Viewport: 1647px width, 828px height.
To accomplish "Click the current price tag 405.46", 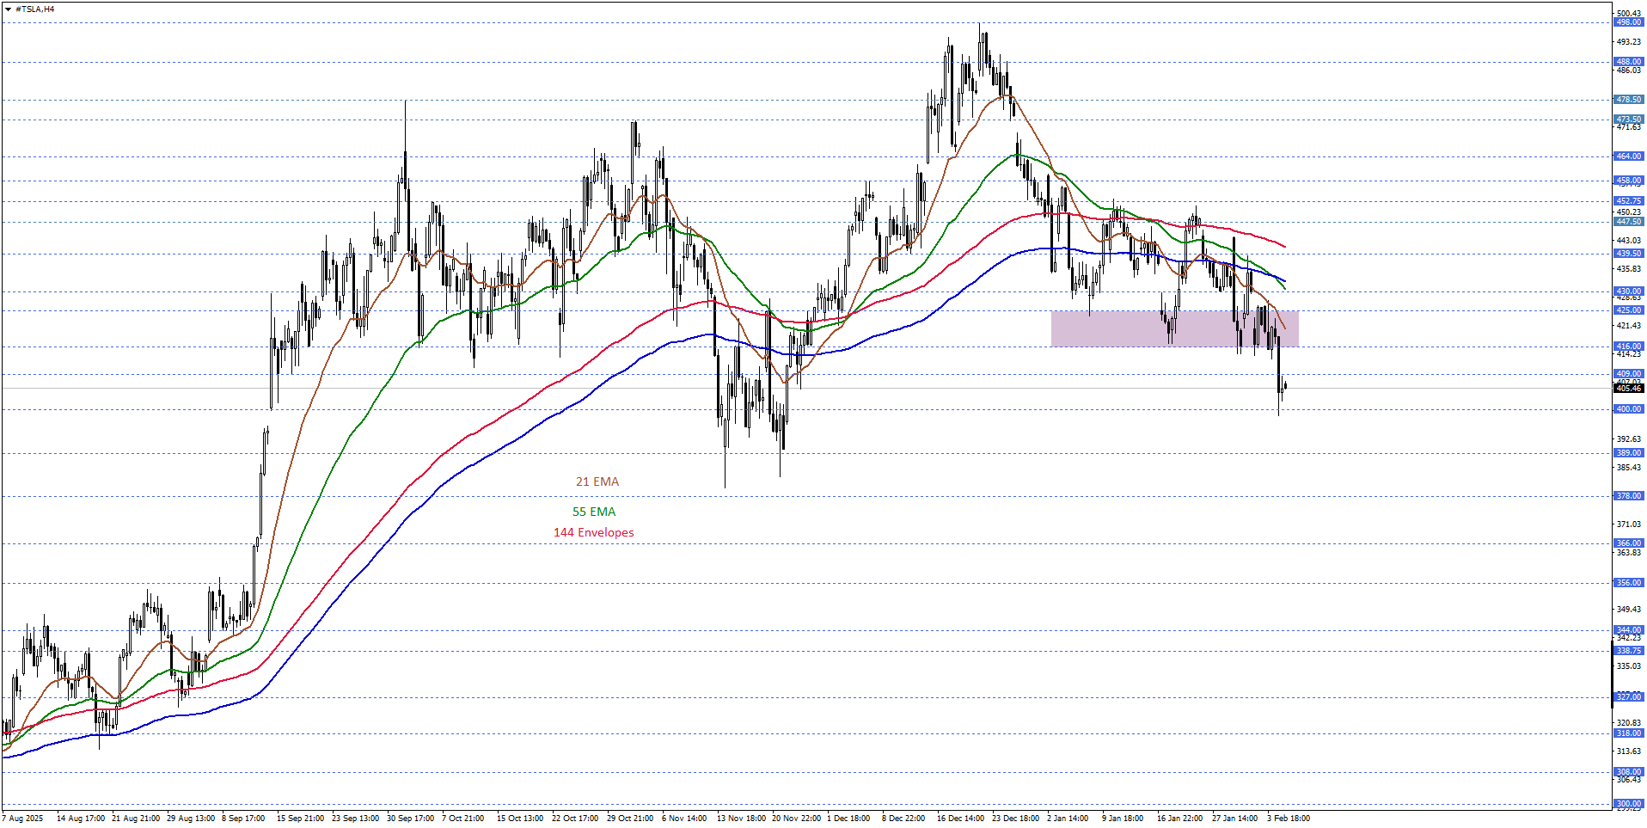I will pyautogui.click(x=1628, y=389).
